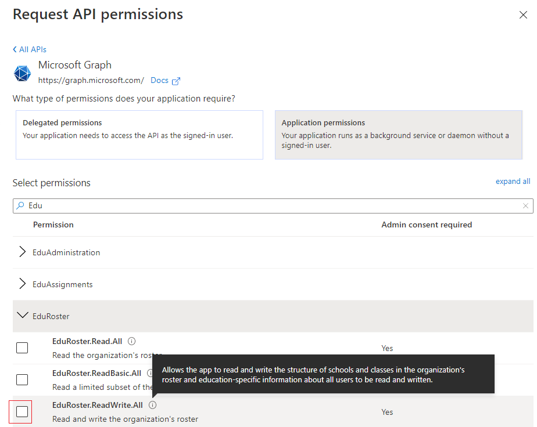Screen dimensions: 537x427
Task: Enable the EduRoster.ReadWrite.All checkbox
Action: point(22,412)
